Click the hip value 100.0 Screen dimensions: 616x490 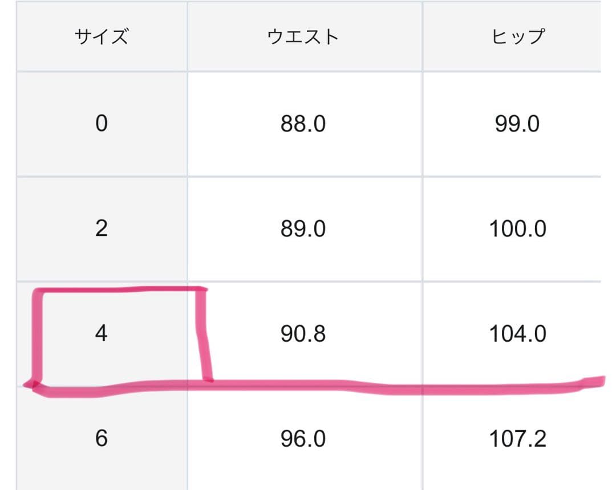click(x=517, y=229)
